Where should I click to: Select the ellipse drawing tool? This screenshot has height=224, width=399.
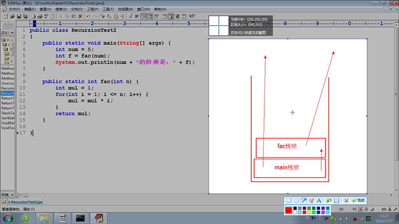296,201
